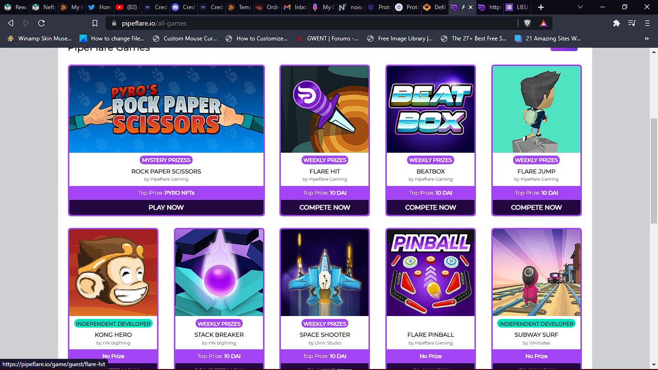Image resolution: width=658 pixels, height=370 pixels.
Task: Click the by DinV Studio author text
Action: tap(325, 343)
